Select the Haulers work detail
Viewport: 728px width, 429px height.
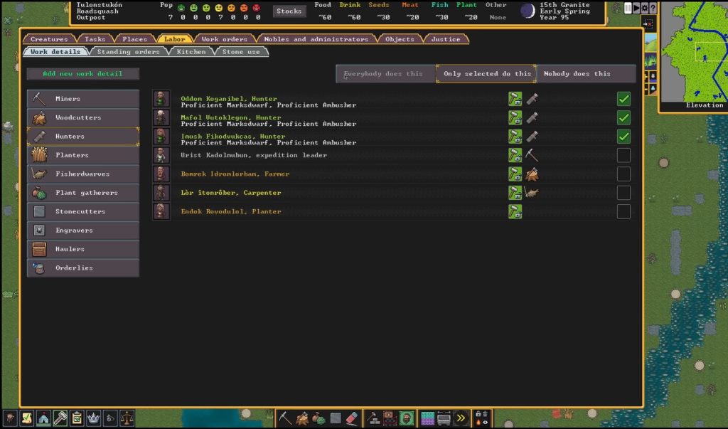click(83, 249)
